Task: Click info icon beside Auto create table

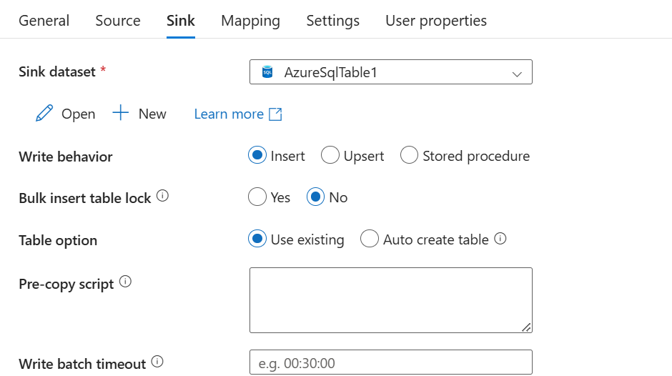Action: tap(500, 239)
